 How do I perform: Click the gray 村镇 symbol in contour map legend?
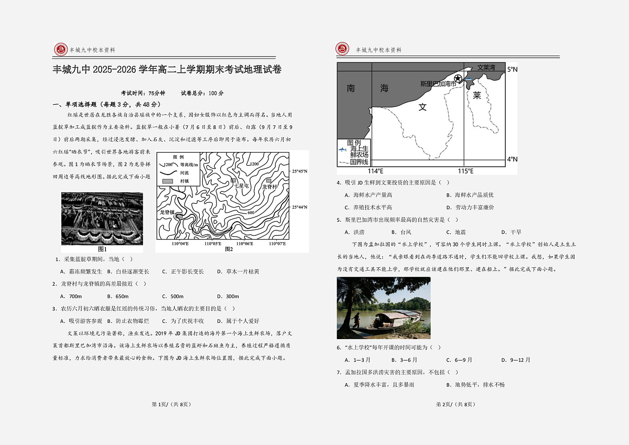[x=167, y=180]
